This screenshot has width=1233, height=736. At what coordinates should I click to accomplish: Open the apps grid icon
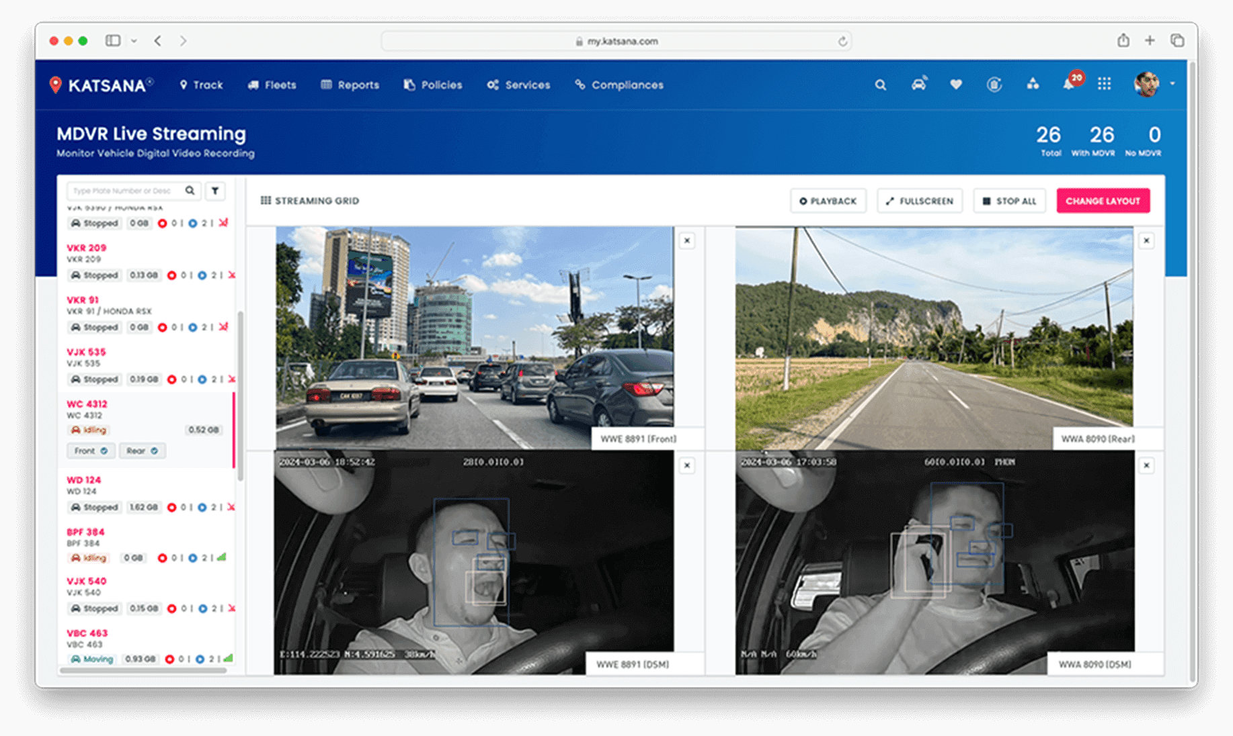point(1104,84)
